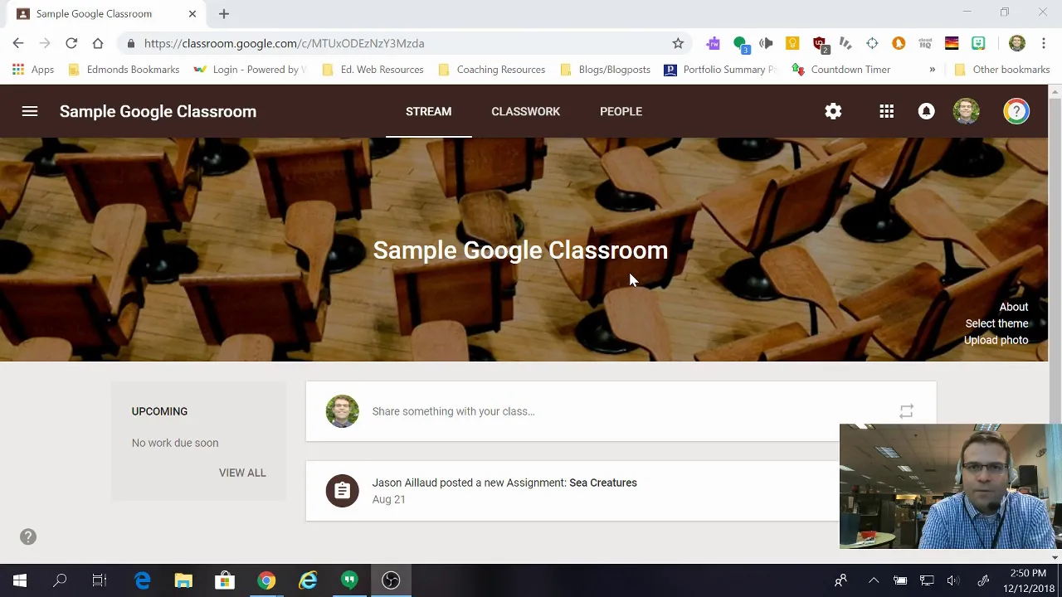Open class settings gear

(833, 111)
